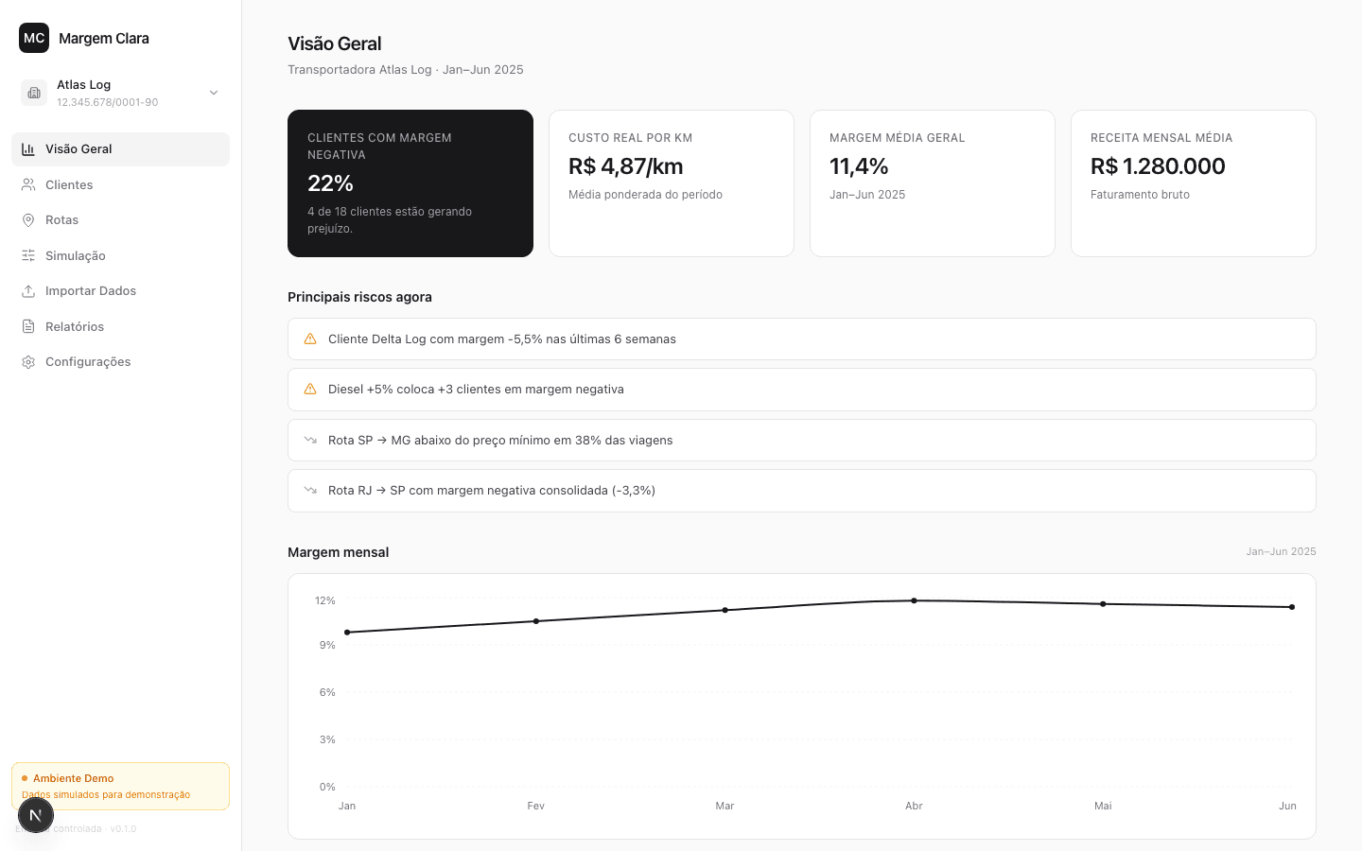Click the Atlas Log building icon
Image resolution: width=1362 pixels, height=851 pixels.
click(x=34, y=93)
